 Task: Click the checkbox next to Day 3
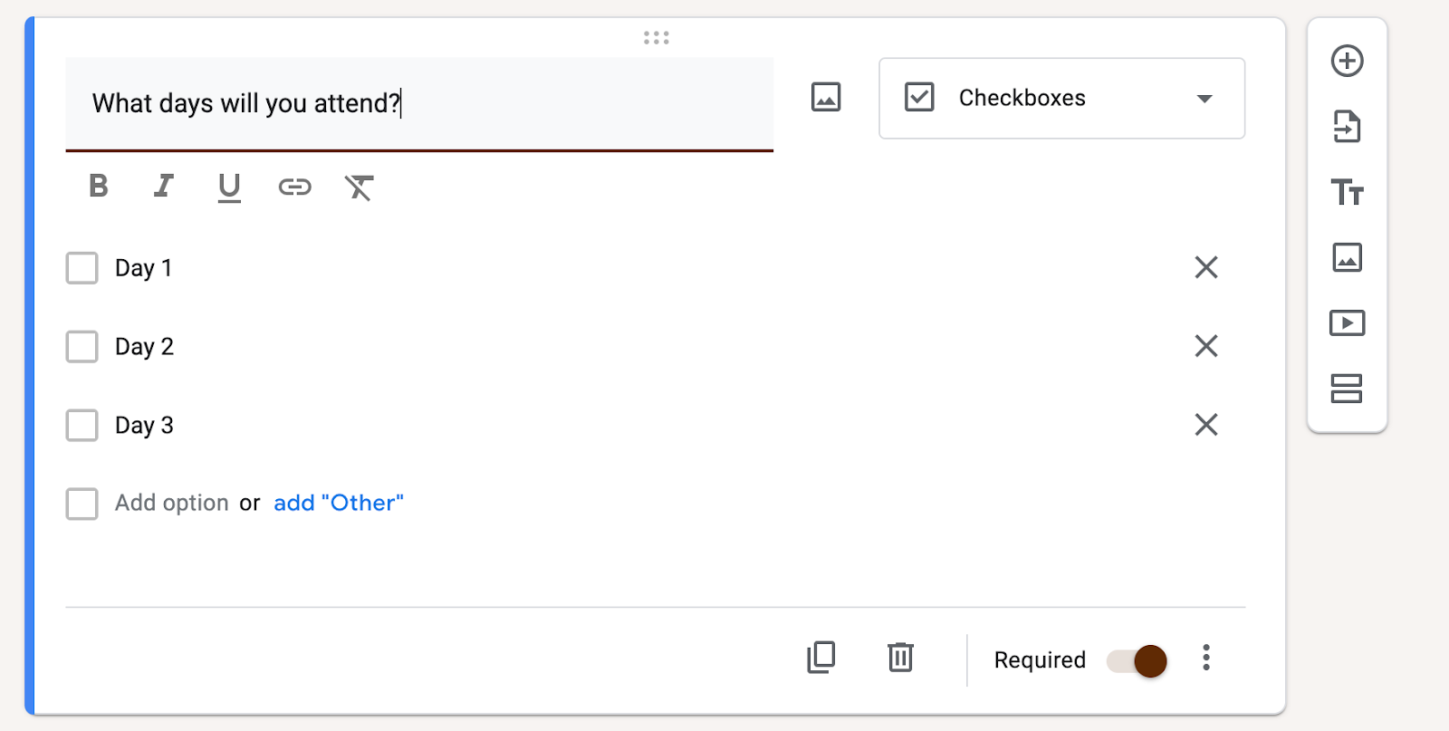(82, 425)
